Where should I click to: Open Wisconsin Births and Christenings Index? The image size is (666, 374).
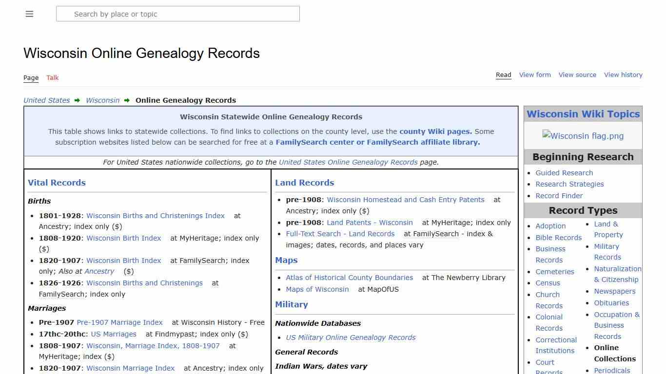pos(155,215)
